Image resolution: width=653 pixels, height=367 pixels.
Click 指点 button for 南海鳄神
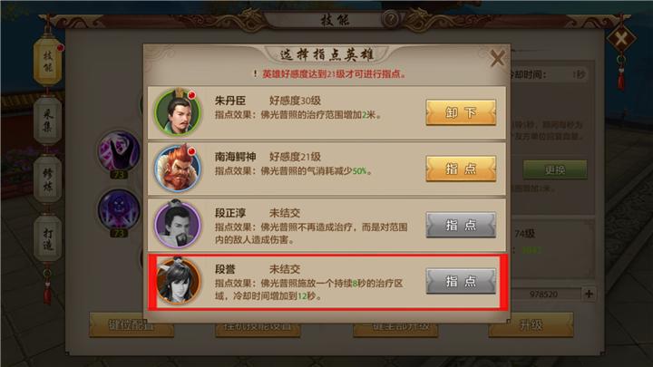click(461, 169)
